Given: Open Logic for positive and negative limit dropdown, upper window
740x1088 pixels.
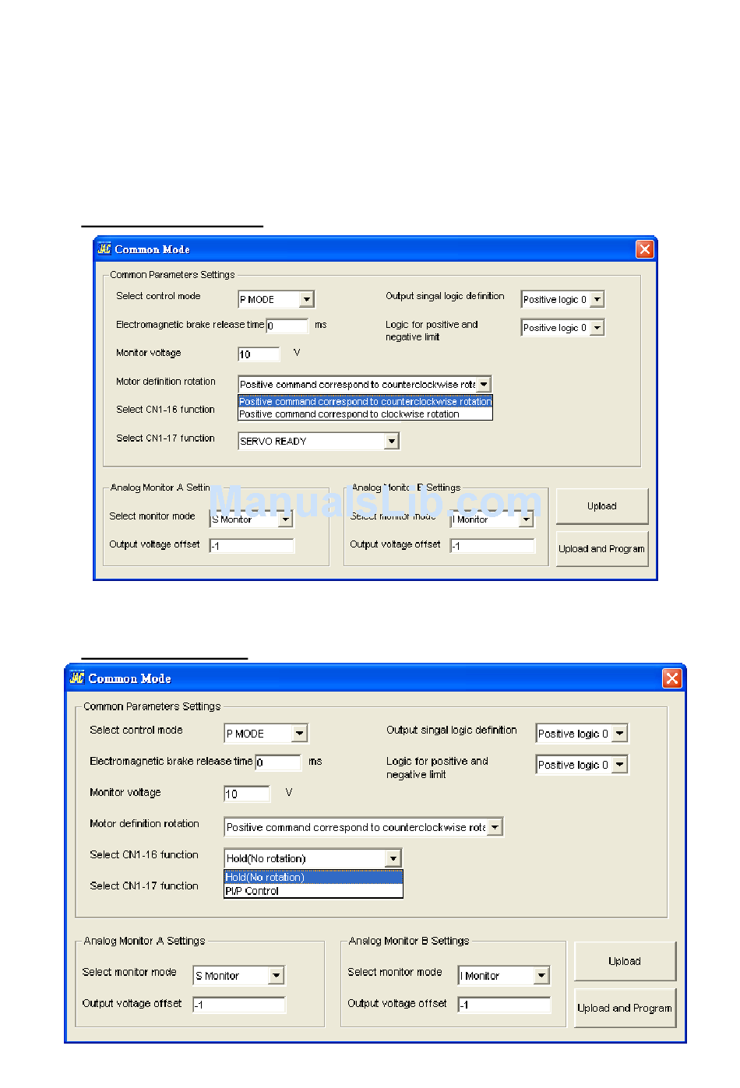Looking at the screenshot, I should [x=597, y=328].
